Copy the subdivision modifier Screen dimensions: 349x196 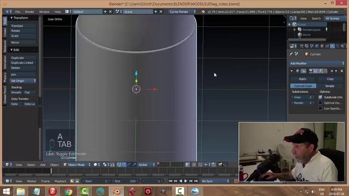(330, 79)
